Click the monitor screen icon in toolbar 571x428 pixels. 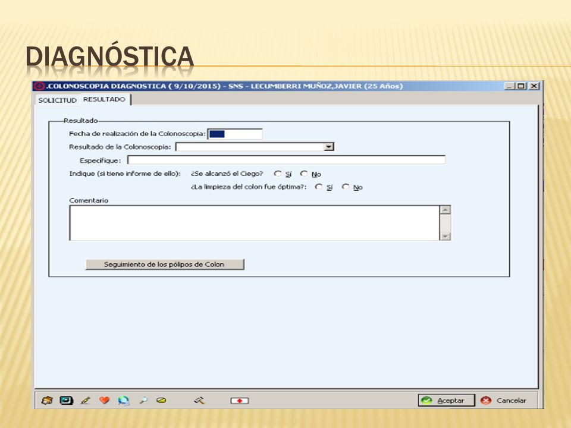coord(66,400)
